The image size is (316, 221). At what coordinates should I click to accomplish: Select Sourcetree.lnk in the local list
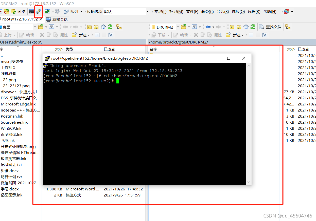tap(14, 122)
